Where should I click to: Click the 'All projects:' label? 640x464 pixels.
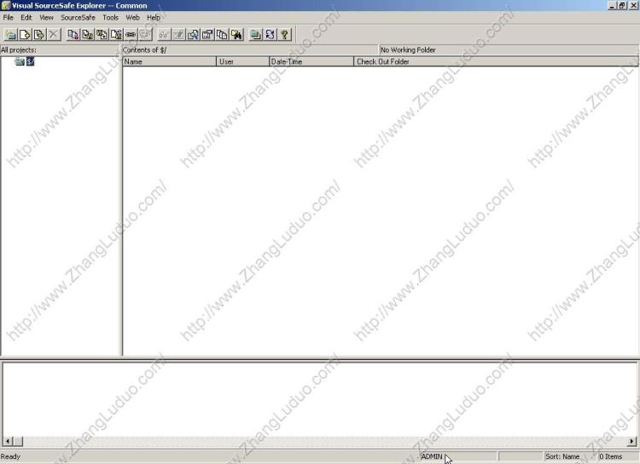tap(19, 49)
